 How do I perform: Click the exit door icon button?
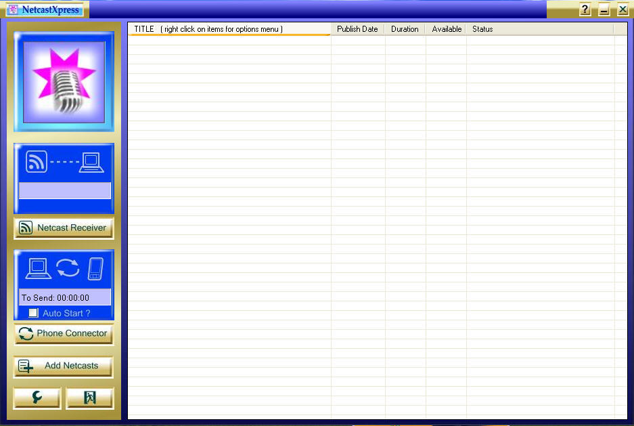coord(90,398)
